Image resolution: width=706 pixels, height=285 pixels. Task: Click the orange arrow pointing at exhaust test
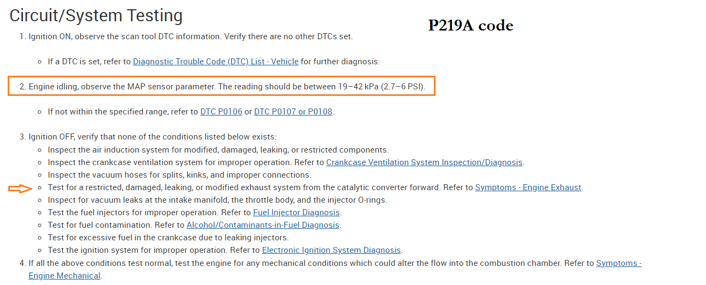[20, 189]
